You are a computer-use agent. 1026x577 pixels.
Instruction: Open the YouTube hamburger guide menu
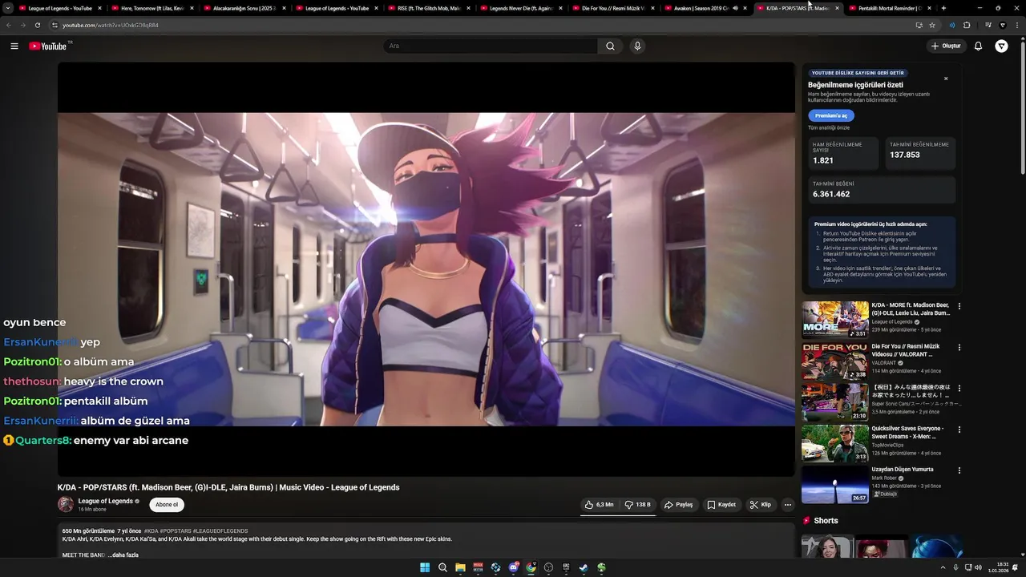[14, 46]
